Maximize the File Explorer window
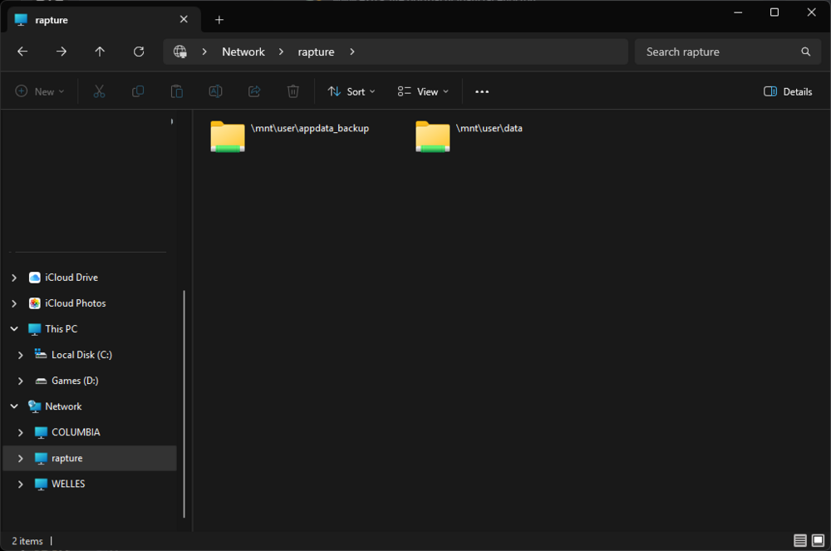This screenshot has height=551, width=831. coord(774,12)
